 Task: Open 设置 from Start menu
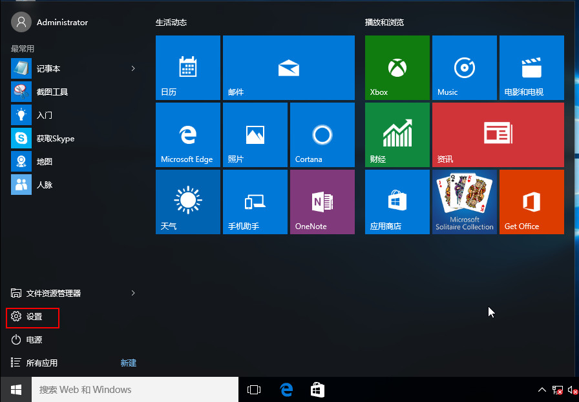[x=34, y=317]
